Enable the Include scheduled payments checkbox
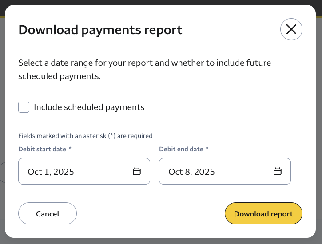Image resolution: width=322 pixels, height=244 pixels. click(x=24, y=107)
